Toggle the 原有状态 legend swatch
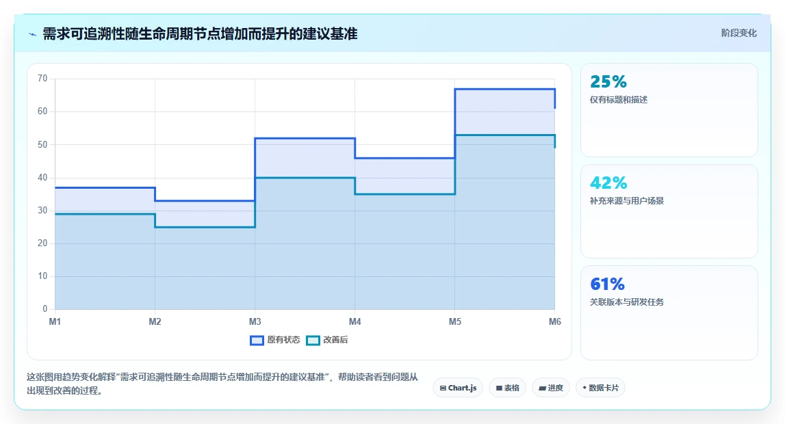The width and height of the screenshot is (785, 424). point(257,341)
